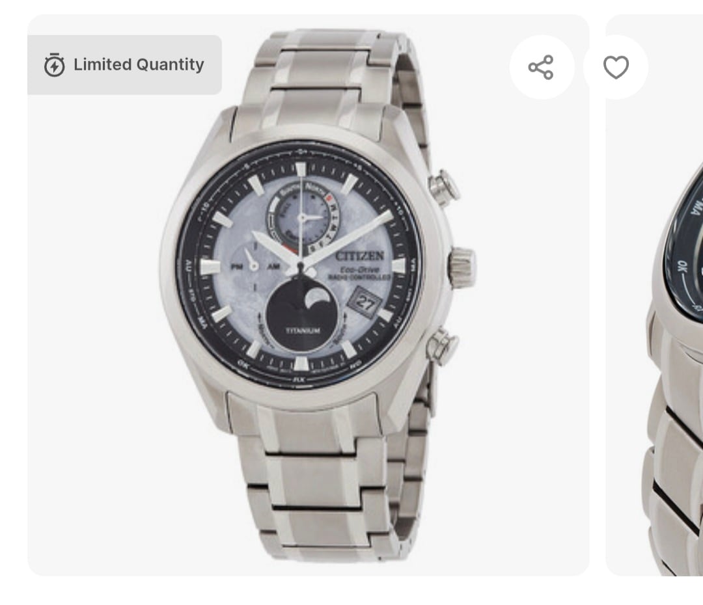Click the watch's center crown
703x605 pixels.
click(462, 267)
